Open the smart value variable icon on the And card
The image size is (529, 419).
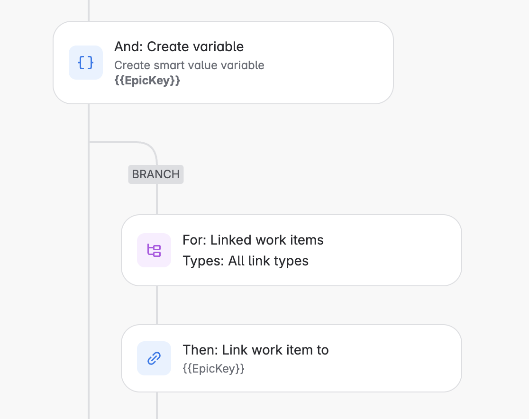coord(86,62)
